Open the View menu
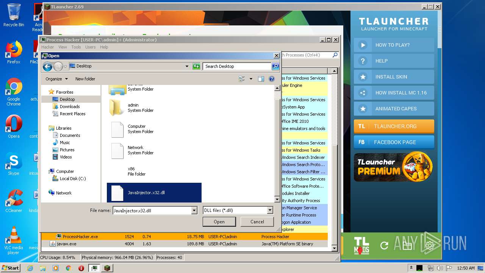485x273 pixels. 63,47
